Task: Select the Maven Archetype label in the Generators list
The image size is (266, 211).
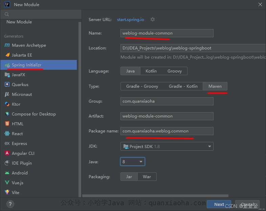Action: tap(29, 45)
